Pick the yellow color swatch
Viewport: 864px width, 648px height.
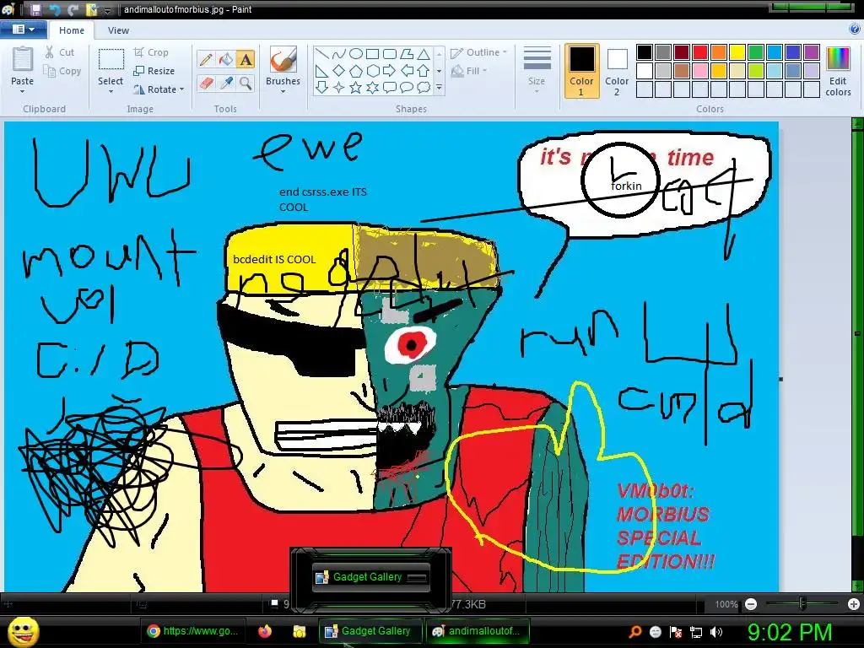pos(737,52)
